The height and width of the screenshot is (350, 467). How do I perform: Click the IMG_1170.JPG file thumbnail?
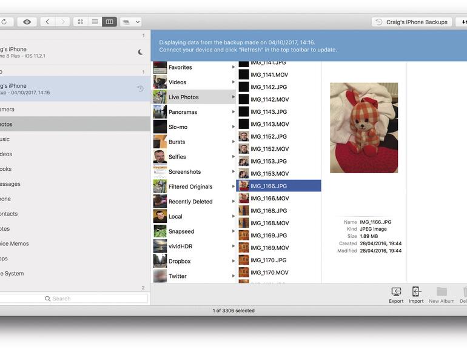pos(244,260)
